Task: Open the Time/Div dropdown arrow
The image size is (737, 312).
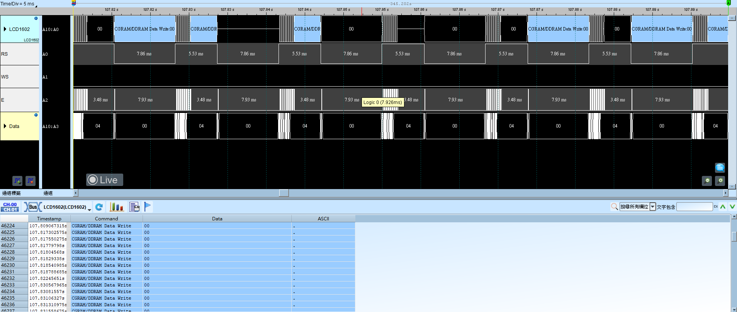Action: [x=36, y=6]
